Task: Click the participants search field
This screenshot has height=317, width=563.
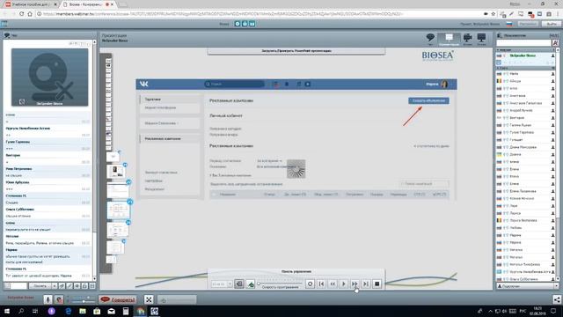Action: tap(523, 43)
